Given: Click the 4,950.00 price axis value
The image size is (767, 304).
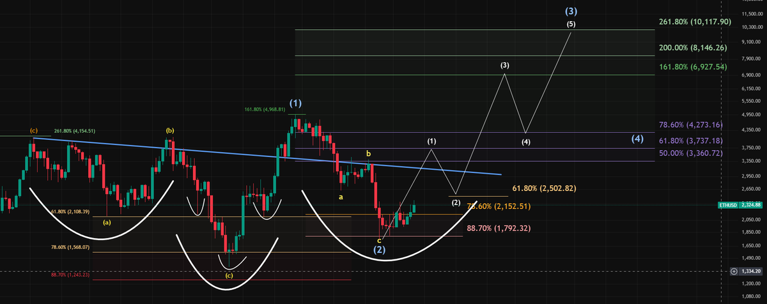Looking at the screenshot, I should (752, 114).
